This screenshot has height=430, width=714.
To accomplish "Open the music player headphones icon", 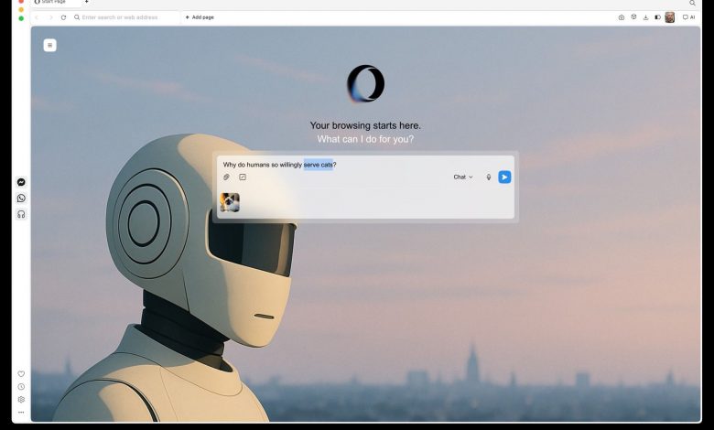I will click(x=21, y=214).
